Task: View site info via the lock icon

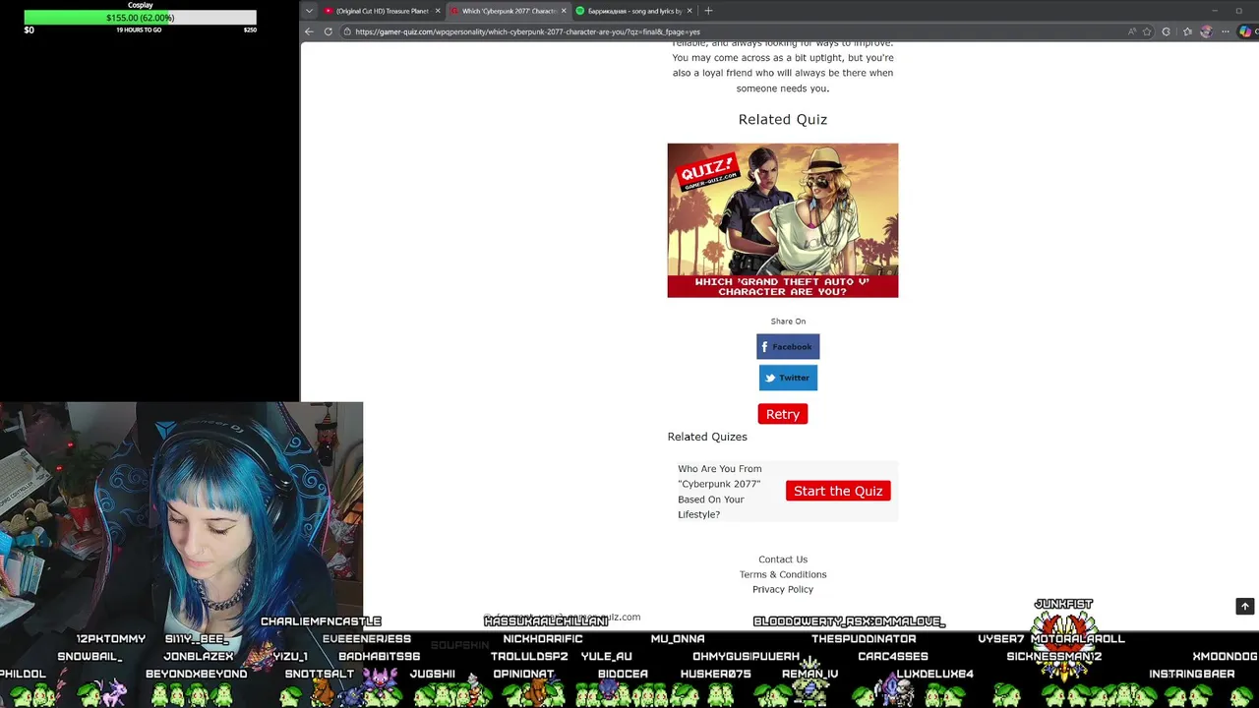Action: (346, 31)
